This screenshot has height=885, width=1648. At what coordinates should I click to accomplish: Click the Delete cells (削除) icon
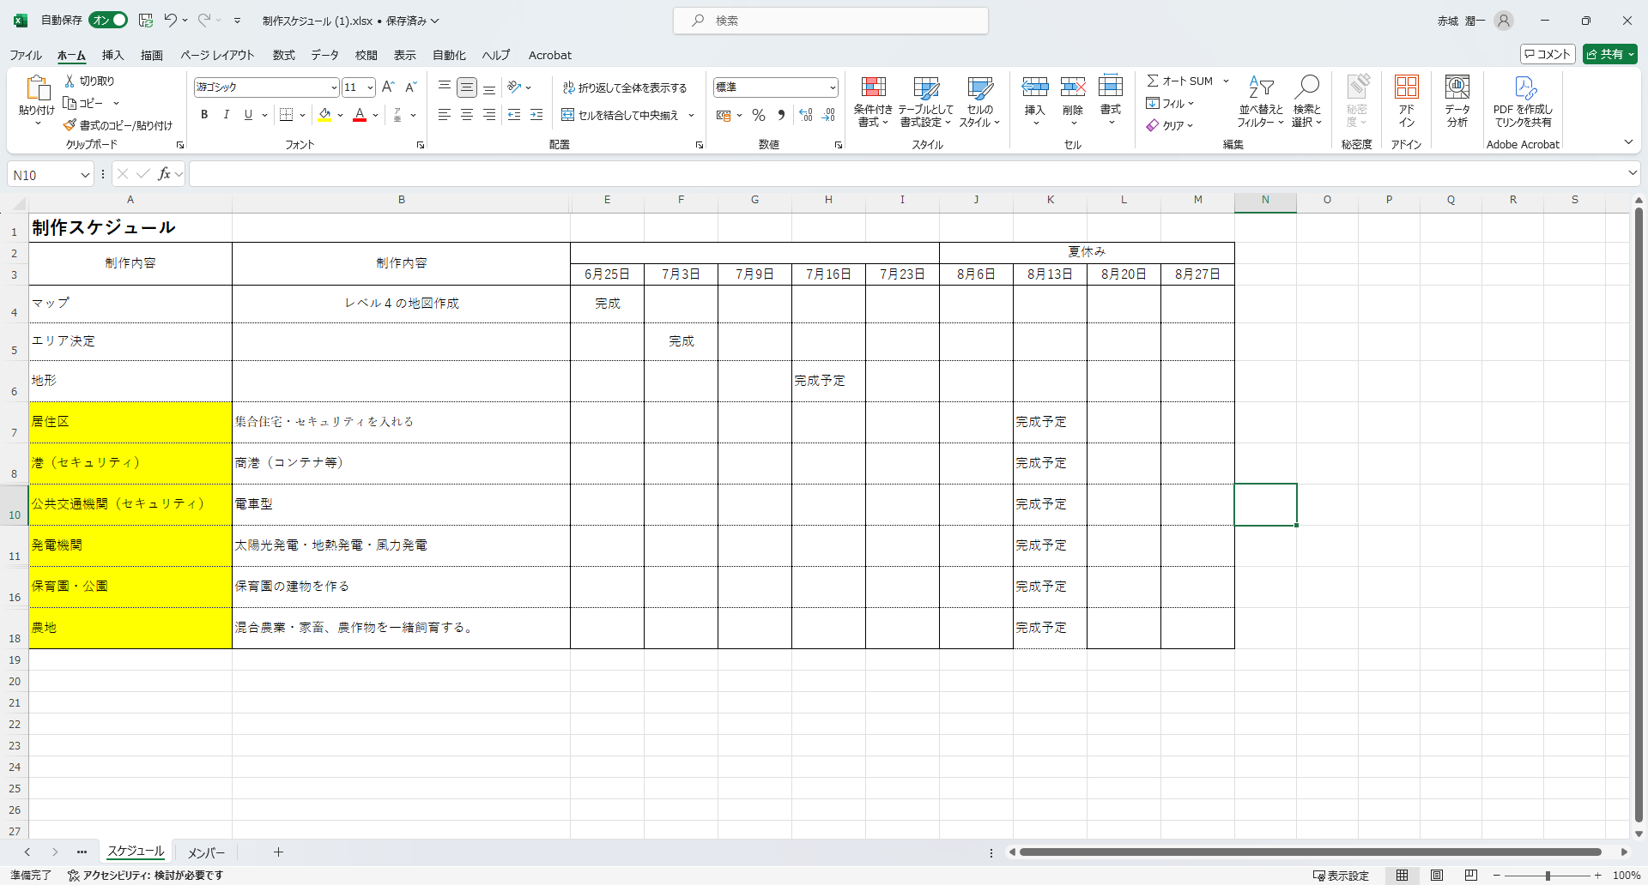(1073, 87)
